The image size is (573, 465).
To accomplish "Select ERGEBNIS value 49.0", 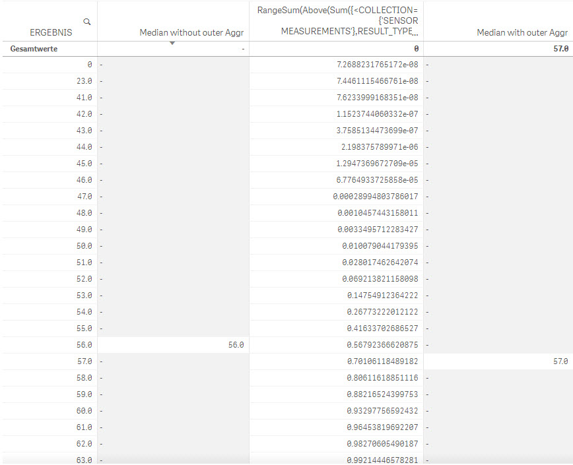I will [x=84, y=230].
